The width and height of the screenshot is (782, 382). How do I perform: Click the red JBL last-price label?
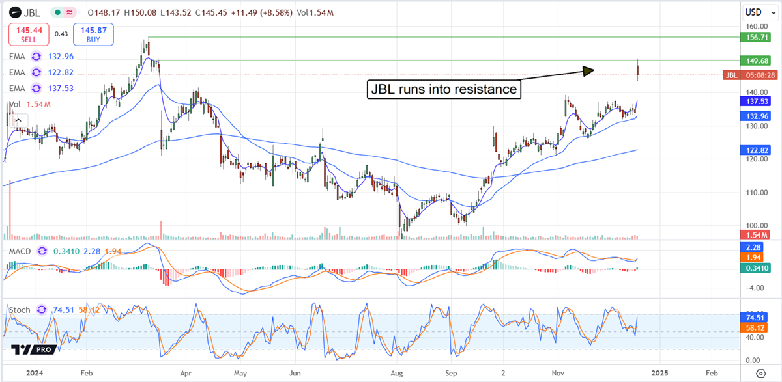click(731, 75)
